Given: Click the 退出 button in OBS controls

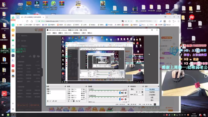Looking at the screenshot, I should coord(152,100).
